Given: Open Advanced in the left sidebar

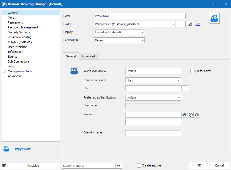Looking at the screenshot, I should 14,76.
